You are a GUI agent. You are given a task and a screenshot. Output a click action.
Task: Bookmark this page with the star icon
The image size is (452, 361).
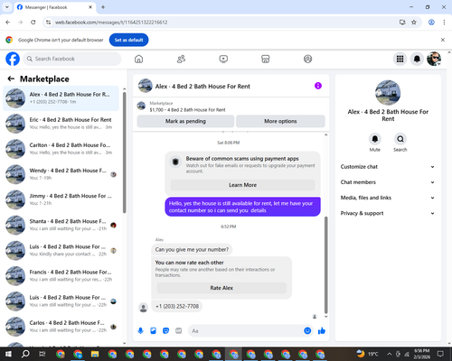click(414, 23)
